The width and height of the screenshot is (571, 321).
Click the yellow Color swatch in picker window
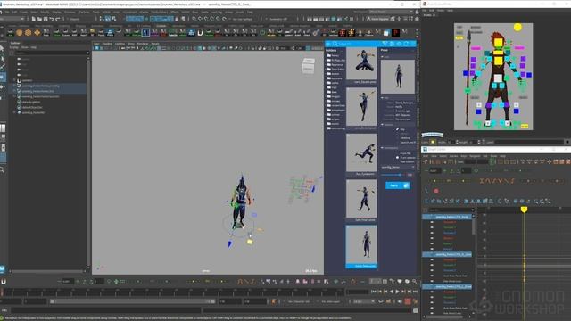pos(433,142)
